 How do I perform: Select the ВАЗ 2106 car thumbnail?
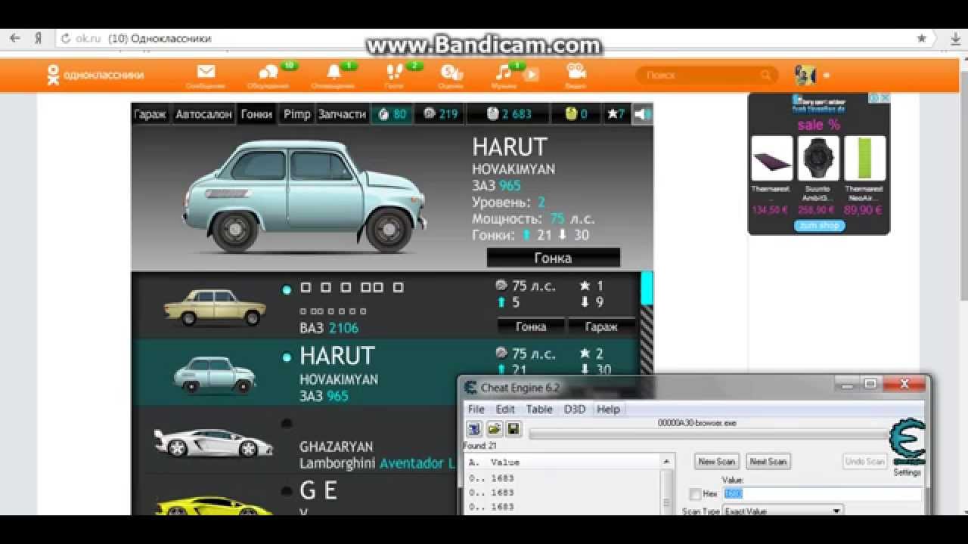click(x=215, y=307)
